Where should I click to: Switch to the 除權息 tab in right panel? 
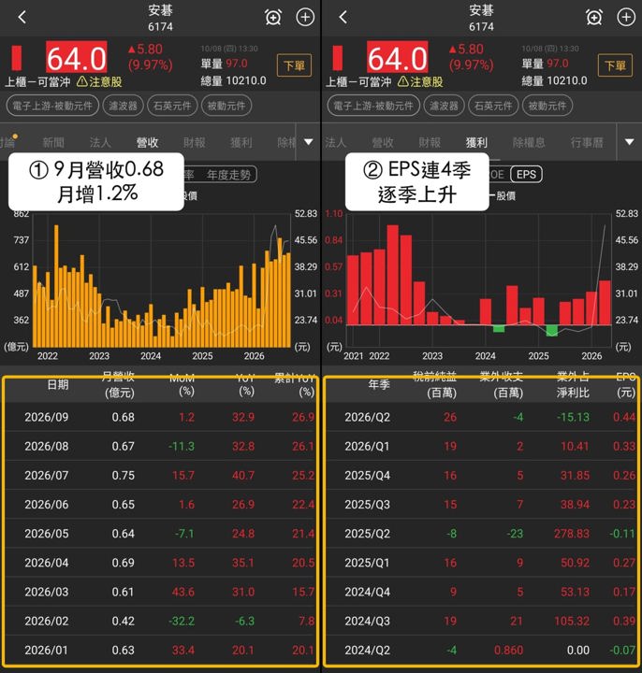click(x=529, y=142)
